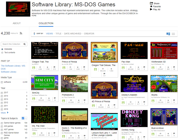Check the 2017 year filter
The width and height of the screenshot is (178, 140).
(2, 93)
